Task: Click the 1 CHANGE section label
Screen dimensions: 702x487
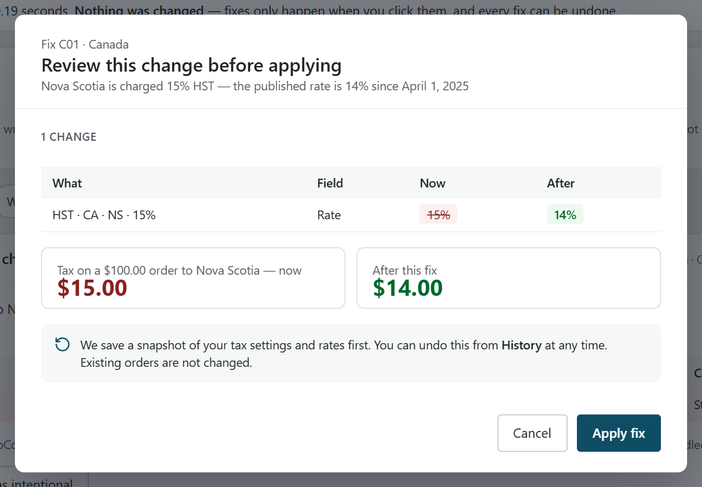Action: [x=68, y=136]
